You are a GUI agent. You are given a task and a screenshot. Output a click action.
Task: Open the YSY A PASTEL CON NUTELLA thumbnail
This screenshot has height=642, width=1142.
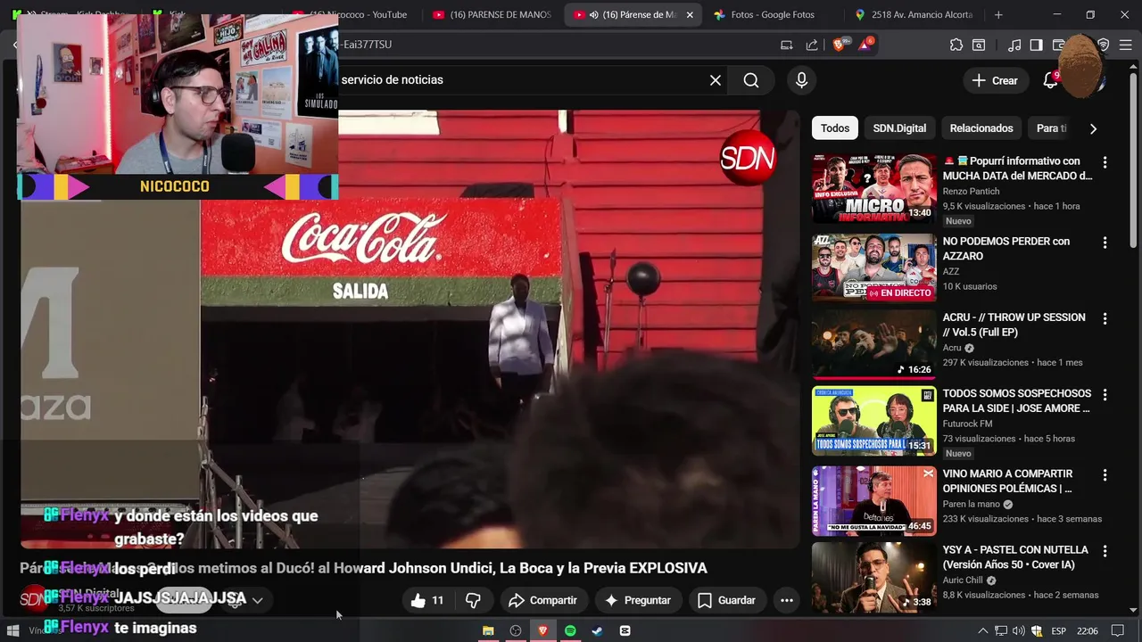pyautogui.click(x=873, y=577)
